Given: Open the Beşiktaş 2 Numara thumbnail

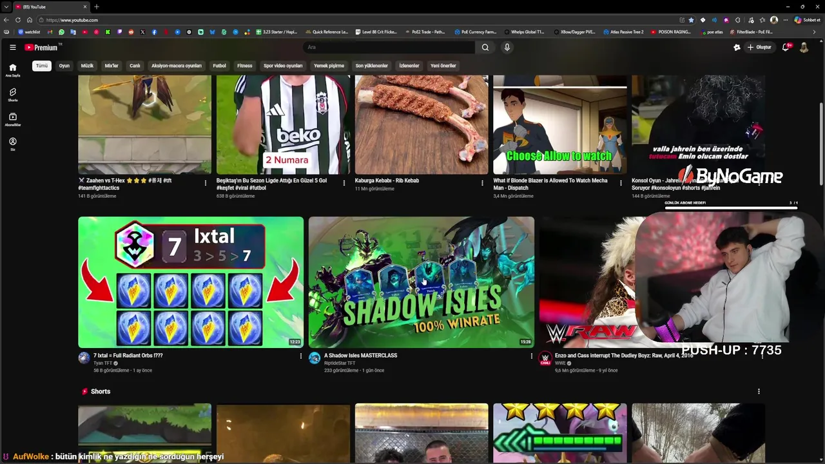Looking at the screenshot, I should pyautogui.click(x=283, y=124).
